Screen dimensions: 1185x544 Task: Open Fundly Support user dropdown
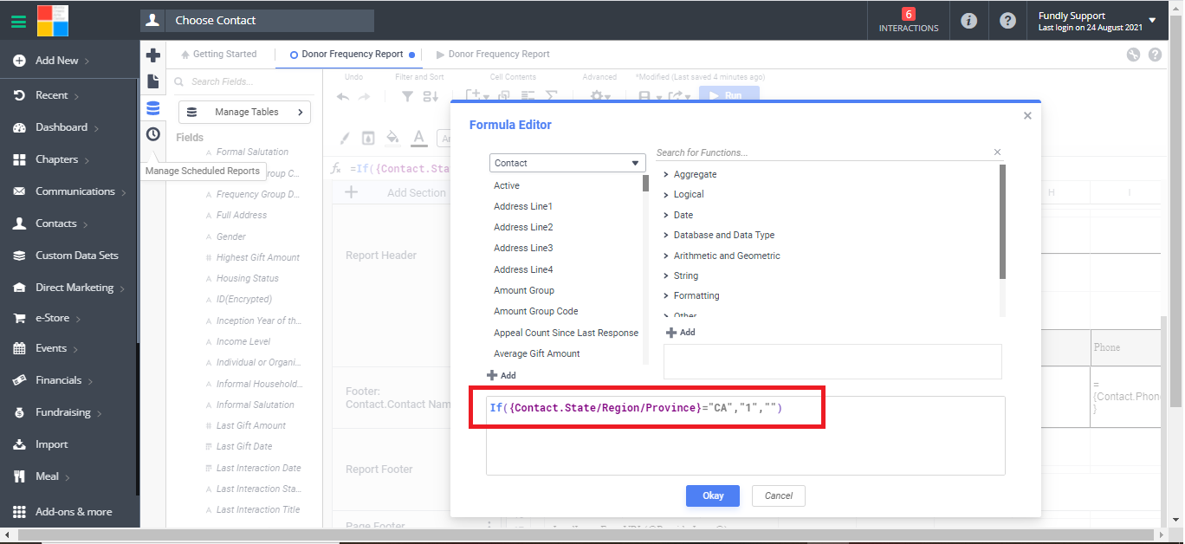(1098, 21)
